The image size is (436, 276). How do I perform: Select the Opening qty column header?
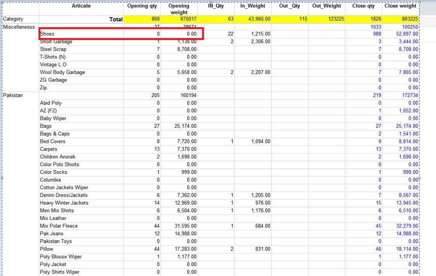tap(142, 6)
